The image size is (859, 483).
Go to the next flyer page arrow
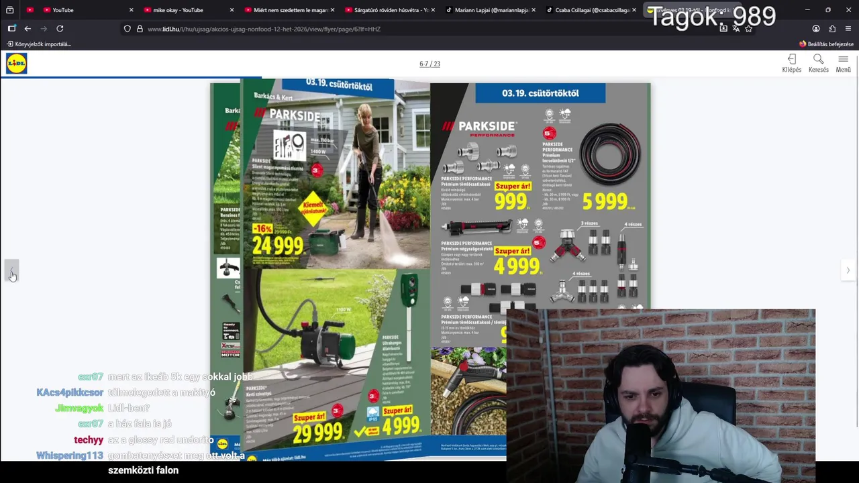pyautogui.click(x=848, y=270)
